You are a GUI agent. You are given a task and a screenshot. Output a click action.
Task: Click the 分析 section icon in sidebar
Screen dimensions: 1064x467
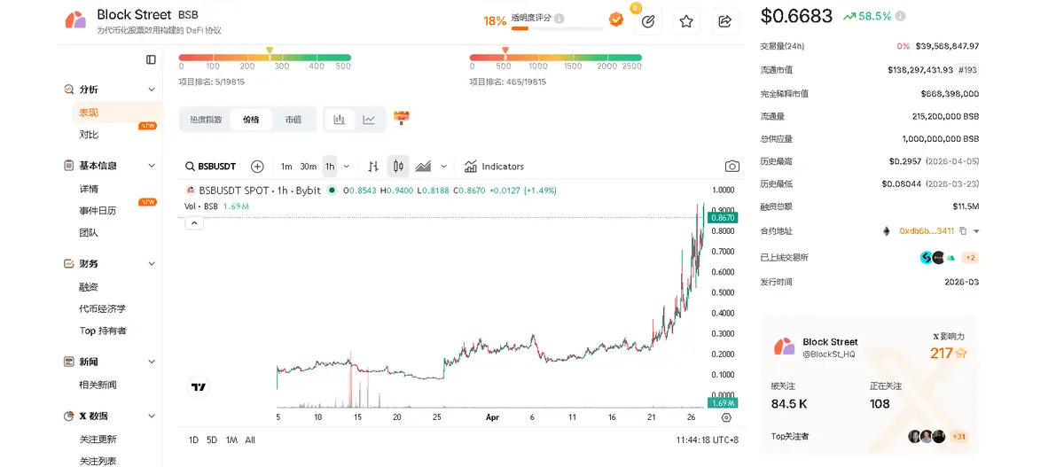[x=68, y=90]
